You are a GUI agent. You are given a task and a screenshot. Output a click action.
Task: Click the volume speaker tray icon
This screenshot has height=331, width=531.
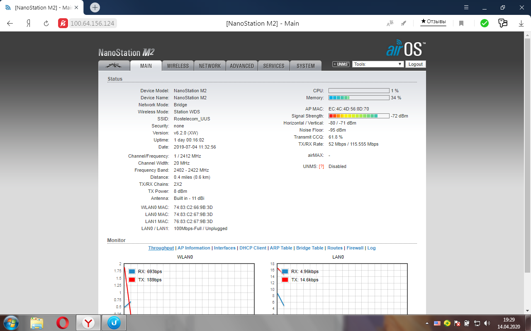486,323
